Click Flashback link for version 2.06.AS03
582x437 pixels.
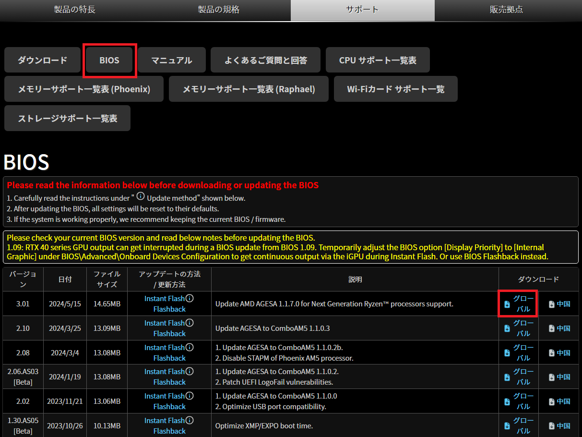coord(169,382)
